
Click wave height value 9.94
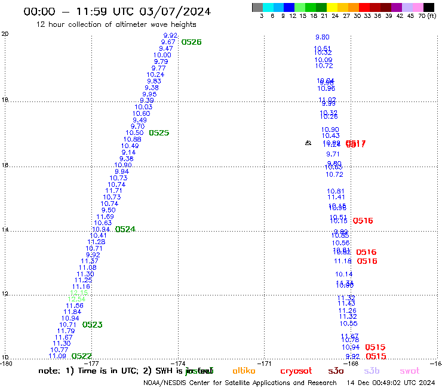point(122,171)
